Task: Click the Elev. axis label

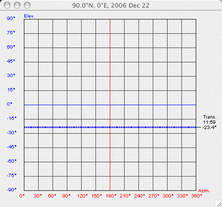Action: coord(29,16)
